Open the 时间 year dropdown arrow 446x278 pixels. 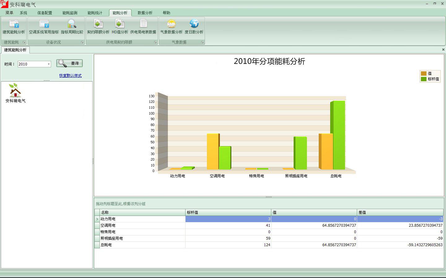(x=49, y=64)
